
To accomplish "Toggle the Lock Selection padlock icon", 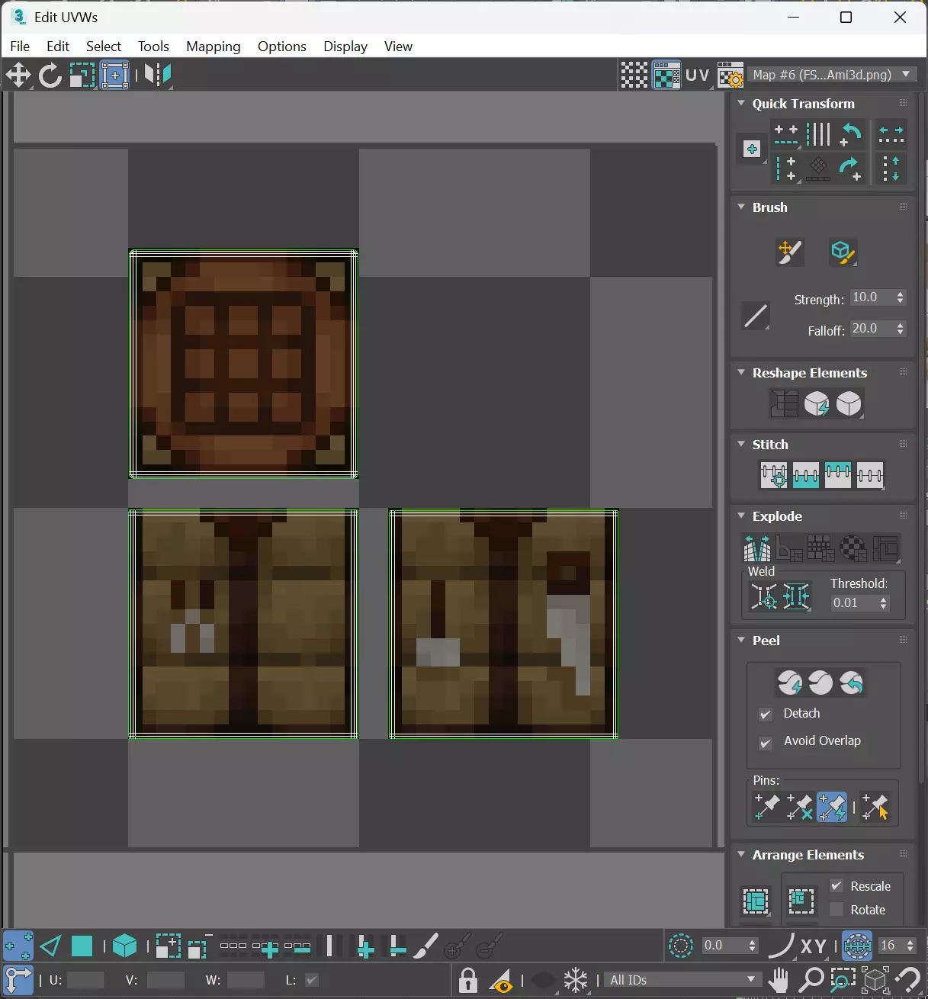I will pyautogui.click(x=468, y=980).
